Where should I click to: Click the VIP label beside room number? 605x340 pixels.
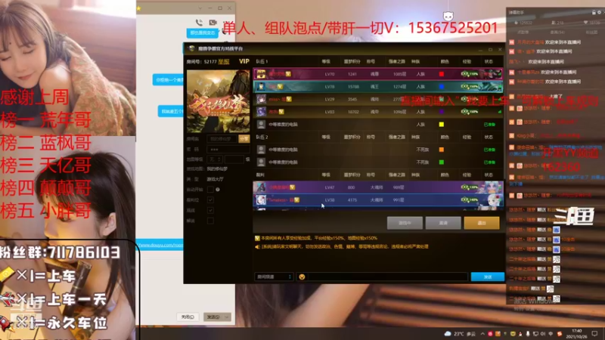click(244, 61)
